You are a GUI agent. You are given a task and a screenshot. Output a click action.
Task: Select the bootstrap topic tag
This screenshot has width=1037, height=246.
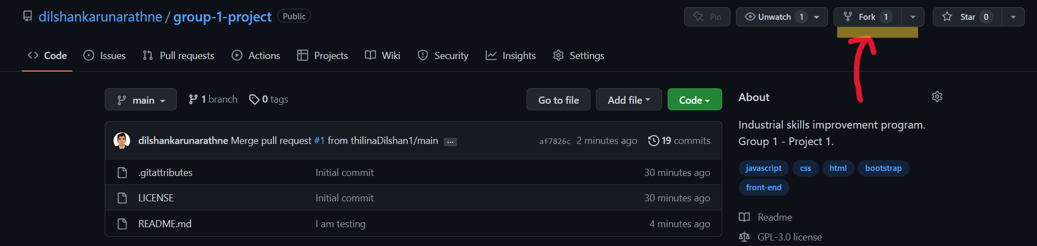(883, 168)
